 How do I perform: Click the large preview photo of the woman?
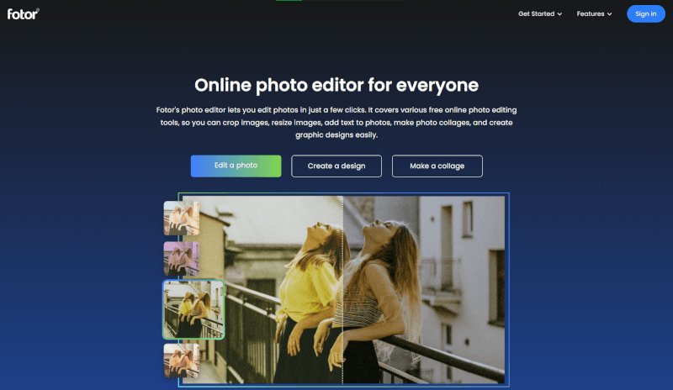pyautogui.click(x=343, y=290)
